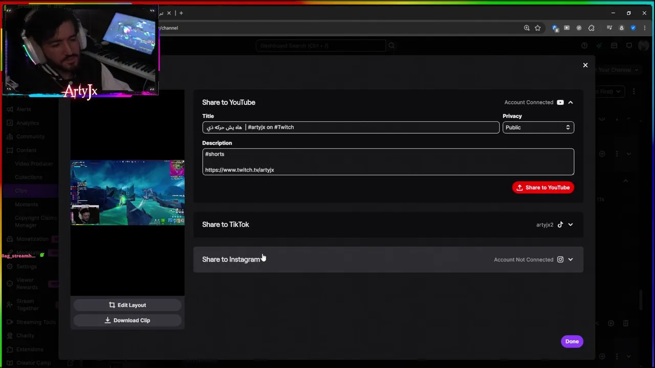
Task: Open the Extensions puzzle-piece menu
Action: (592, 28)
